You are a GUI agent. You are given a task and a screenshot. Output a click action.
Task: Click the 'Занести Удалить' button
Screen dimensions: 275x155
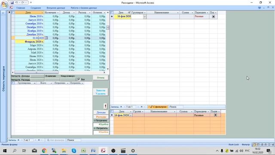pos(101,92)
